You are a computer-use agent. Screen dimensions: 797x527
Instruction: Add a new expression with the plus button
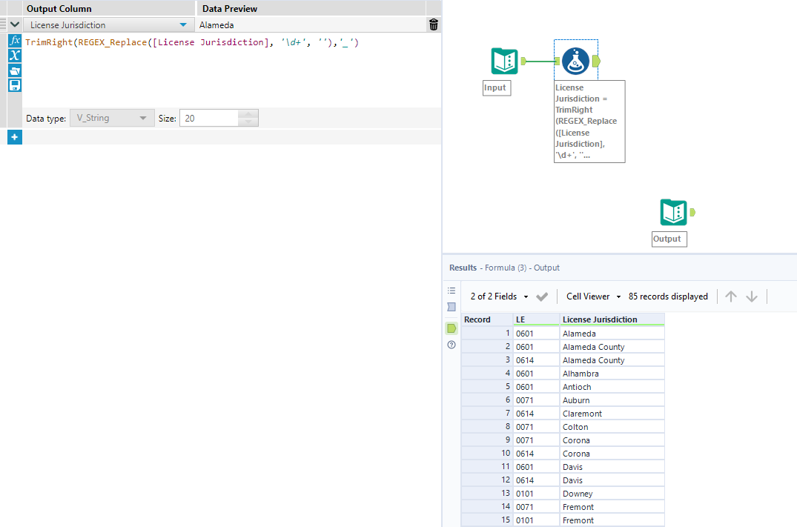[x=14, y=137]
